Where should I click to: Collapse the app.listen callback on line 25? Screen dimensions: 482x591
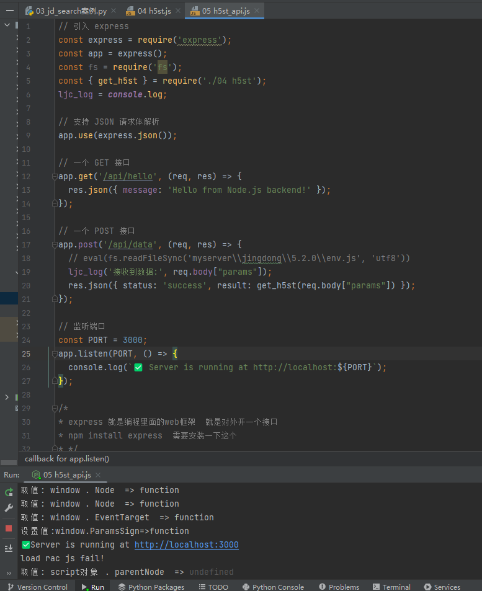coord(55,353)
